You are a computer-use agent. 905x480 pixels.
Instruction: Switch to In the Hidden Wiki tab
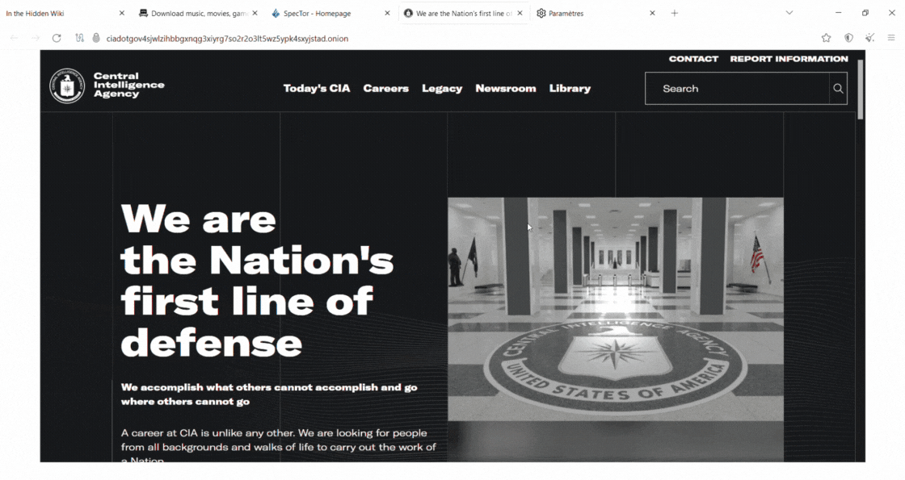[66, 13]
